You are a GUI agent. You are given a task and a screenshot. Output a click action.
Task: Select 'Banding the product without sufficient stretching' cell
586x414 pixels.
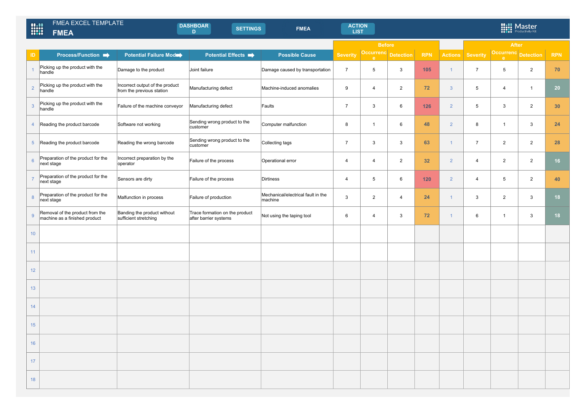click(x=153, y=216)
